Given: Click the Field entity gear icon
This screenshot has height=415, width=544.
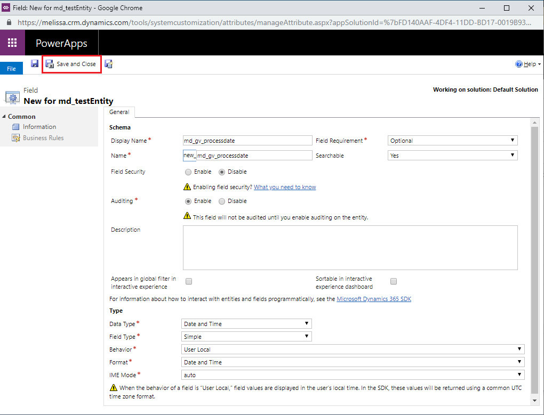Looking at the screenshot, I should pyautogui.click(x=12, y=97).
